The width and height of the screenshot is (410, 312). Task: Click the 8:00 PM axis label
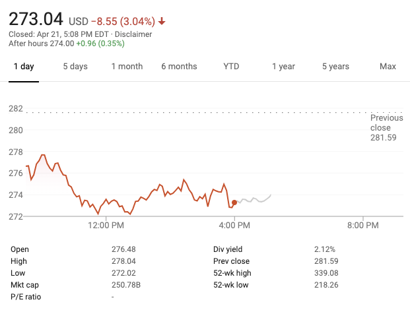[x=363, y=226]
